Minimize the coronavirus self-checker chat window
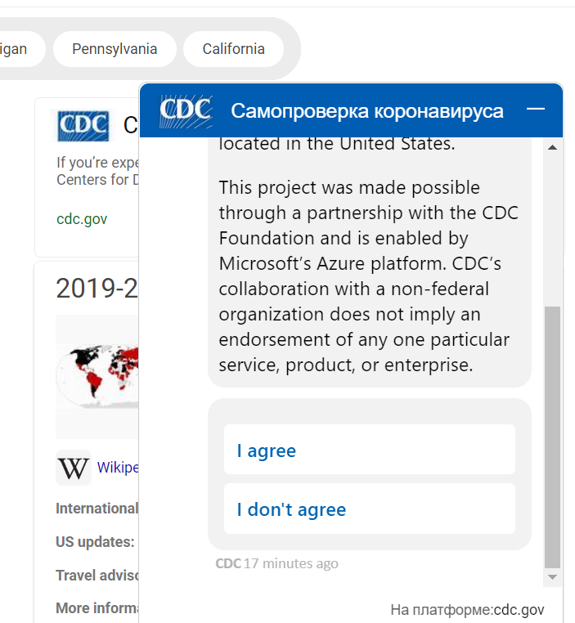Screen dimensions: 575x623 coord(536,110)
